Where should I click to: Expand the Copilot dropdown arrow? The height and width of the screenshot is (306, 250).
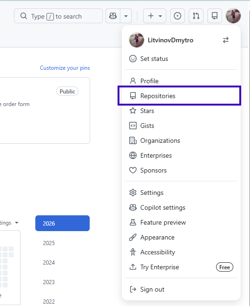tap(126, 16)
